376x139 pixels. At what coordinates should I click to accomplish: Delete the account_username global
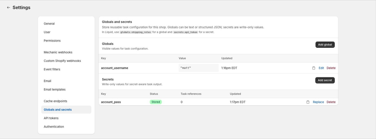(331, 68)
